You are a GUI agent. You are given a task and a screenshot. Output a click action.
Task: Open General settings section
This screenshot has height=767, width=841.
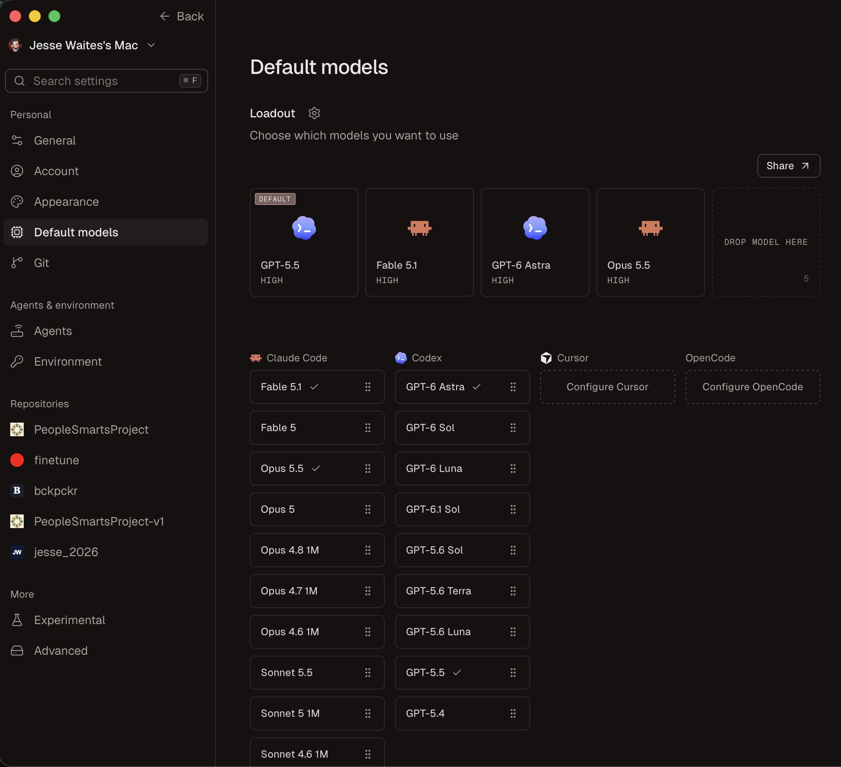(x=106, y=140)
